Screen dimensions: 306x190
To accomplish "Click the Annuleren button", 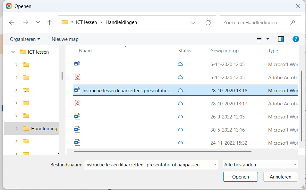I will pyautogui.click(x=280, y=177).
